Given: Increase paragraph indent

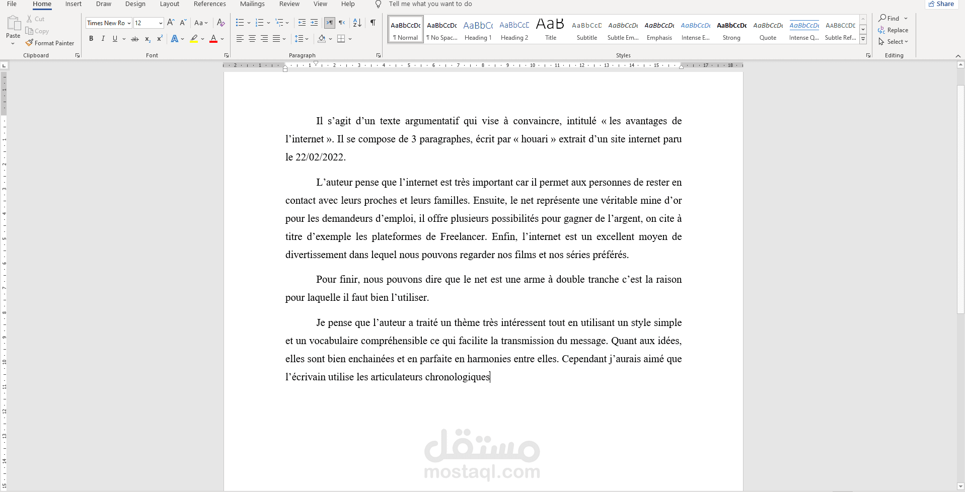Looking at the screenshot, I should [x=314, y=23].
